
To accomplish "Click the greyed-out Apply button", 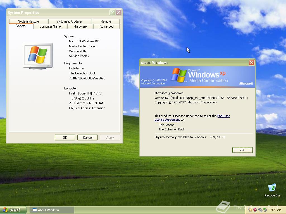I will pos(110,138).
